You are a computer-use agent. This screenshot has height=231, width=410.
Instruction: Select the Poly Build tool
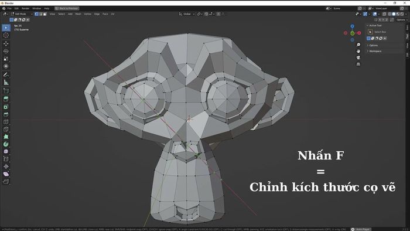coord(6,137)
